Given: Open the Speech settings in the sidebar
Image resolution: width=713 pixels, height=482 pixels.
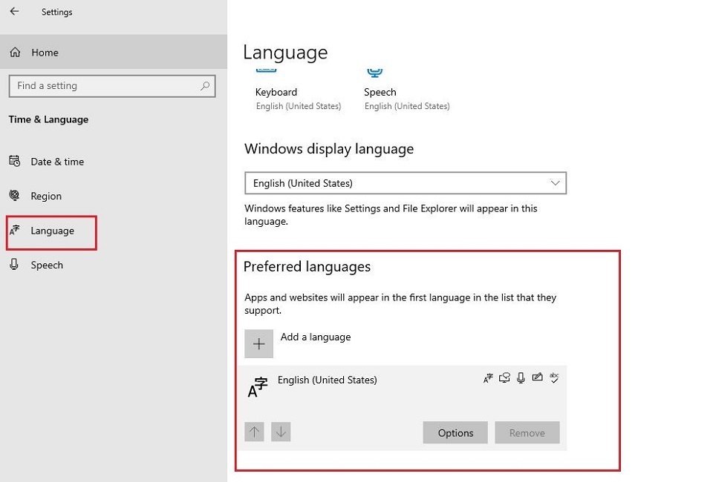Looking at the screenshot, I should click(46, 265).
